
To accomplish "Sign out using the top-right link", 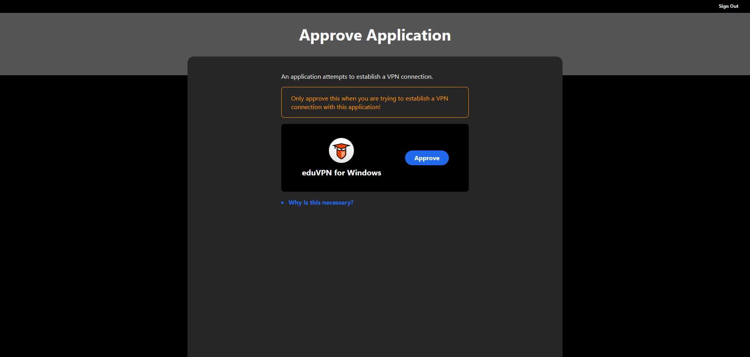I will tap(728, 6).
